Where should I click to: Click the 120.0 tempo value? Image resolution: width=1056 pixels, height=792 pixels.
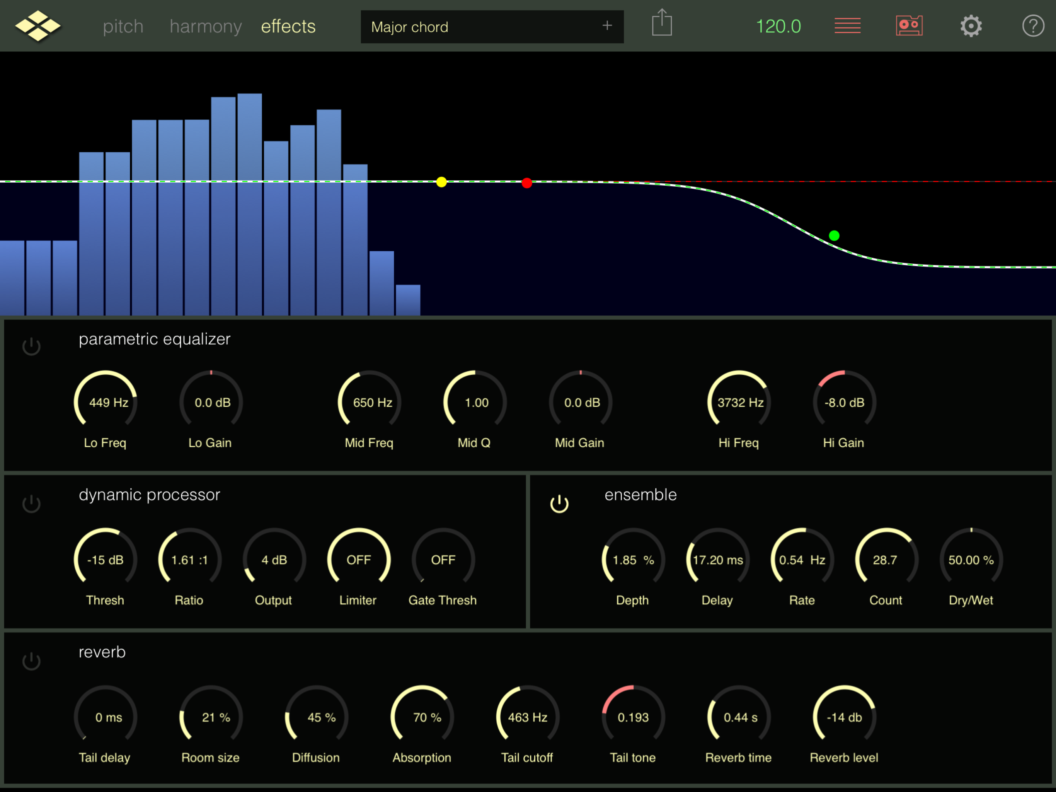point(778,27)
